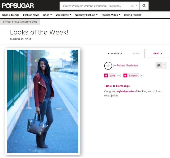
Task: Click the magnifying glass search icon
Action: click(x=144, y=6)
